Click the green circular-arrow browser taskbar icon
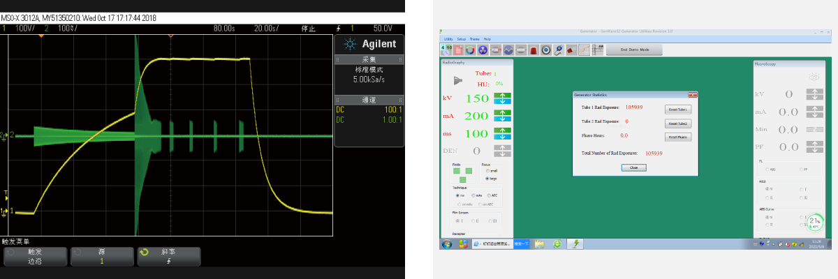The height and width of the screenshot is (279, 838). point(557,244)
